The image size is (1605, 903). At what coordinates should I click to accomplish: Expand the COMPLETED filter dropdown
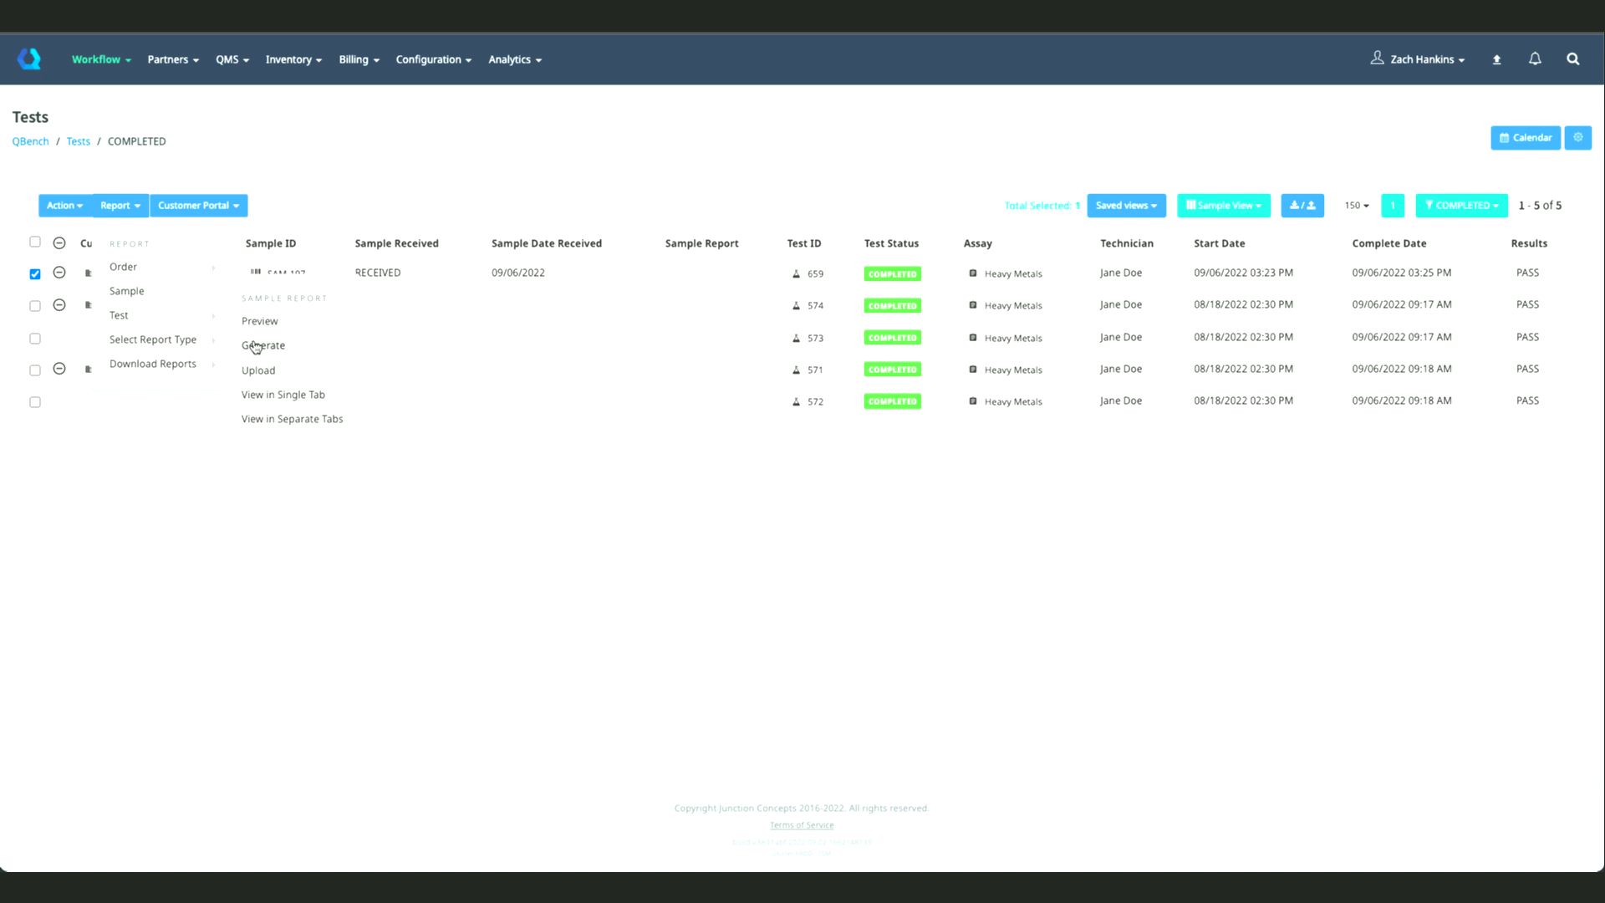pos(1460,206)
